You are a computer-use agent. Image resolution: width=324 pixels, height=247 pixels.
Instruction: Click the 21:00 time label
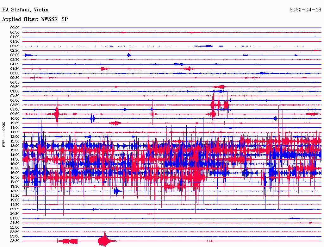point(15,218)
